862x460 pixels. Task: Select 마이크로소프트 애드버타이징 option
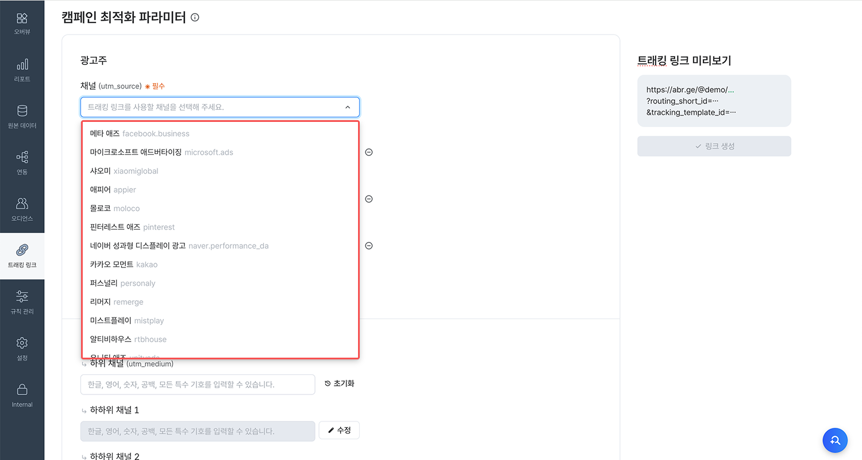220,152
